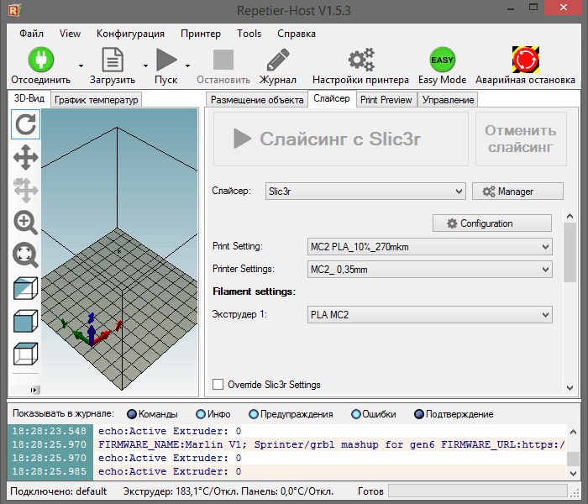Toggle Предупраждения log filter

254,414
